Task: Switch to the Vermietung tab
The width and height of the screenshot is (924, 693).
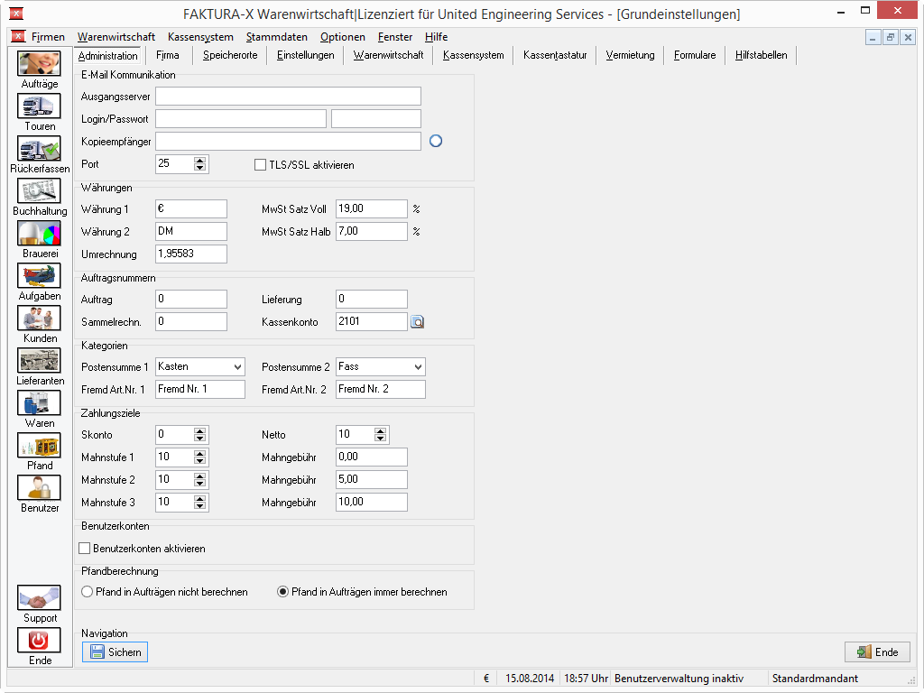Action: [x=630, y=55]
